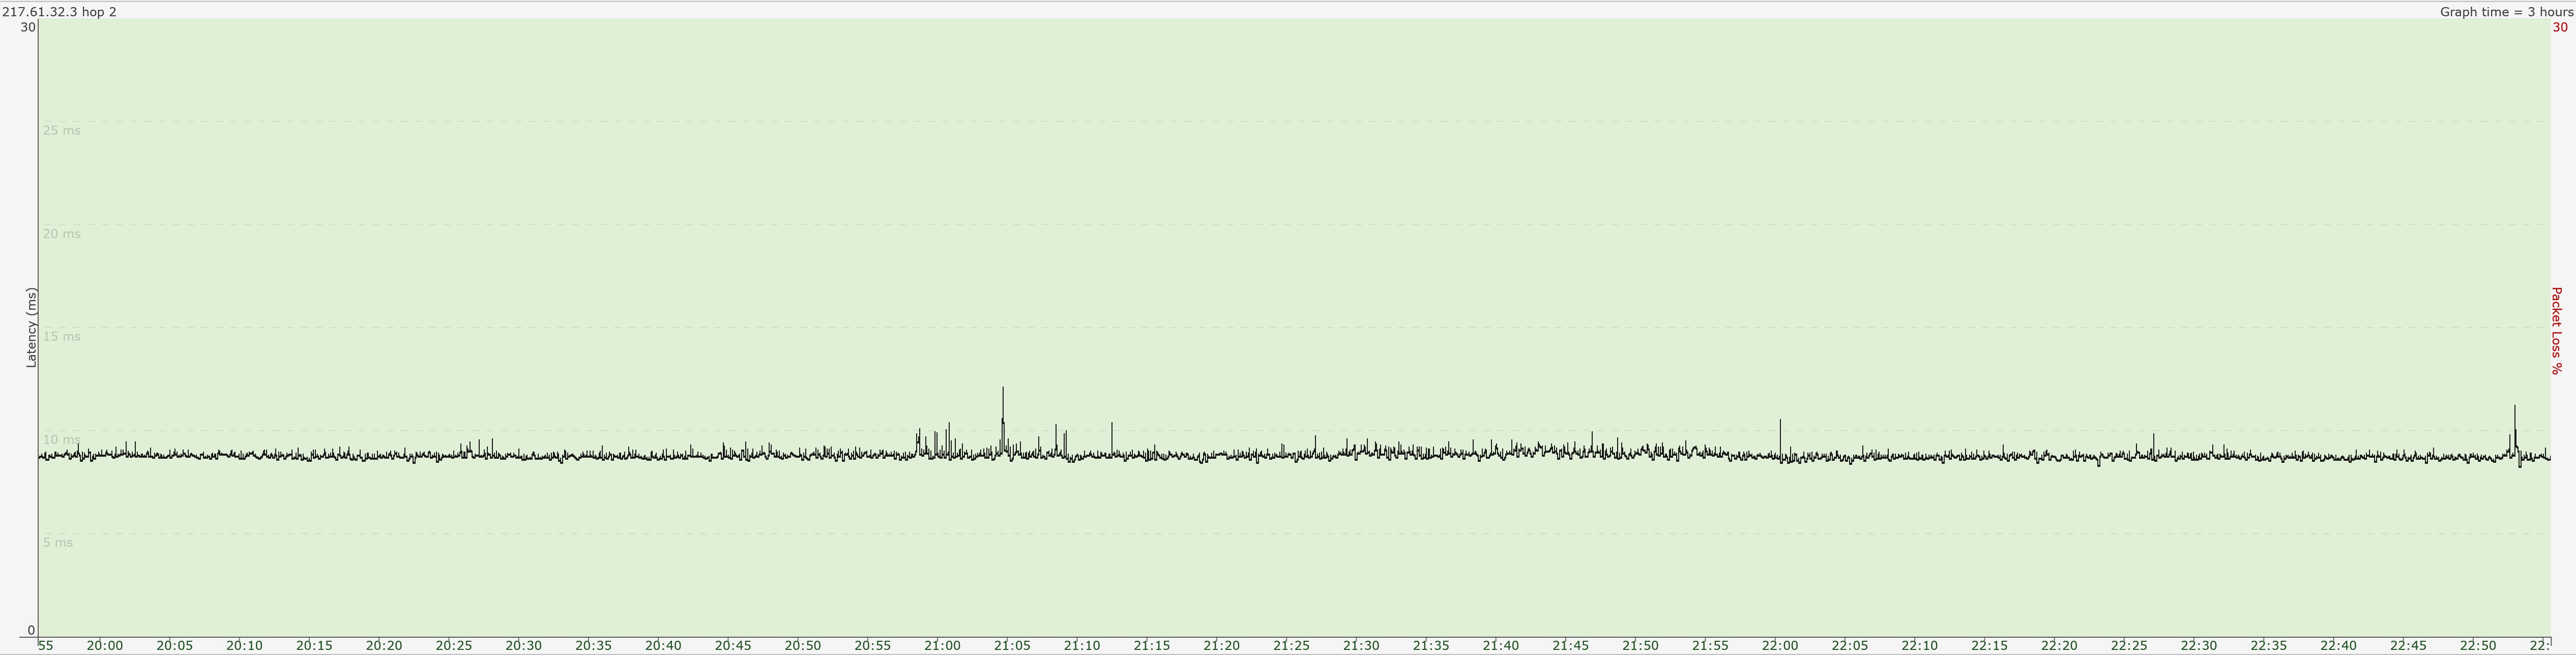
Task: Click the black 30 latency scale maximum
Action: pos(28,28)
